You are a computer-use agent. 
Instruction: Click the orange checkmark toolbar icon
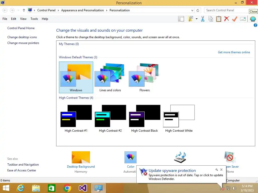coord(235,19)
